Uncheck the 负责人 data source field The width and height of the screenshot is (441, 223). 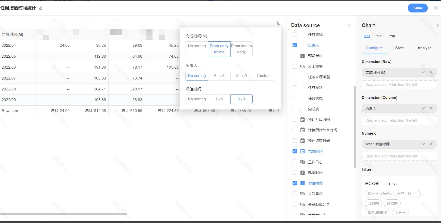295,45
